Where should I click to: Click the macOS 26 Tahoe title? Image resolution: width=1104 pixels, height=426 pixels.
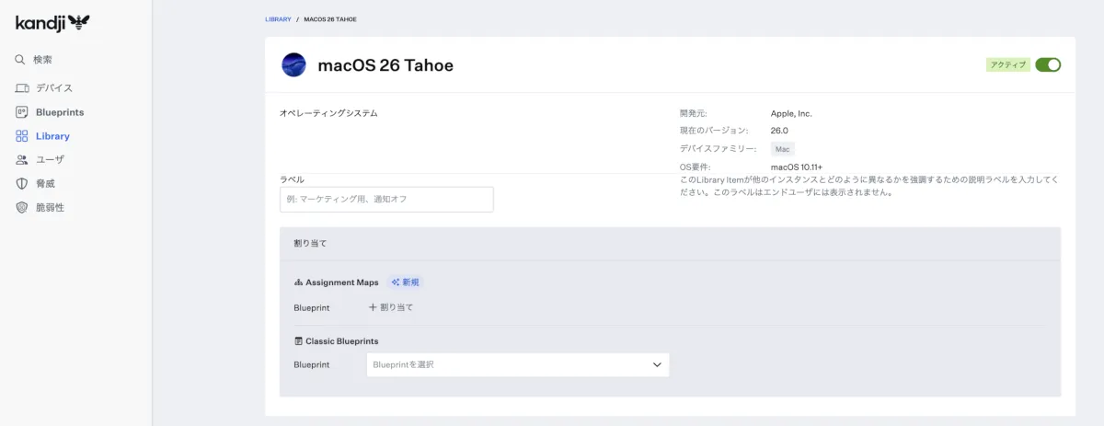[x=385, y=65]
